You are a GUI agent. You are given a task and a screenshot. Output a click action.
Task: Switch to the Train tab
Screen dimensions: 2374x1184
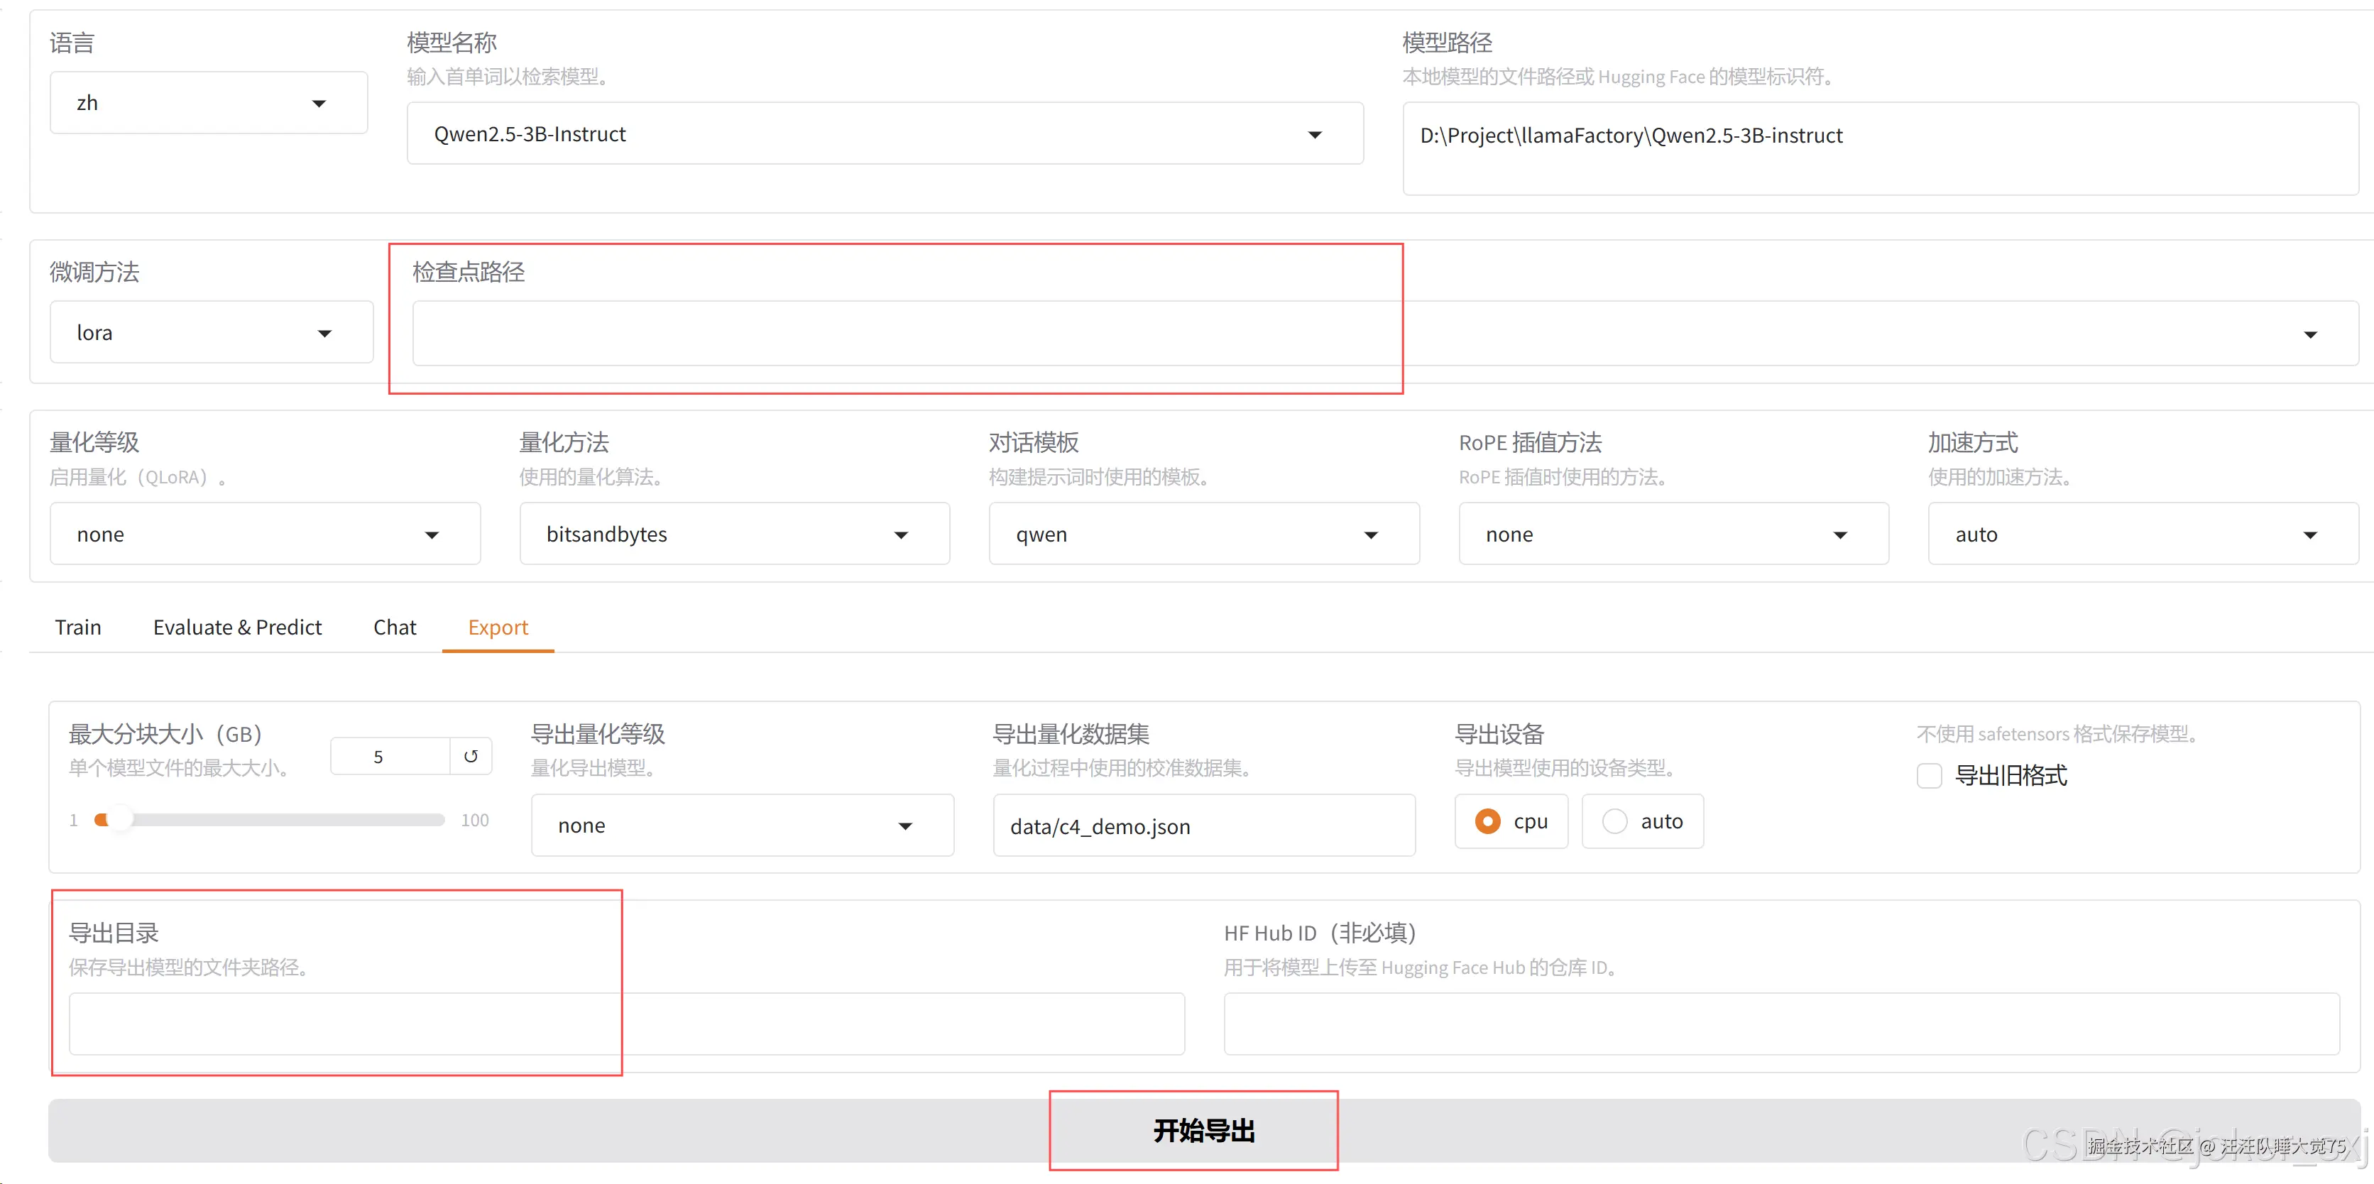(x=78, y=627)
